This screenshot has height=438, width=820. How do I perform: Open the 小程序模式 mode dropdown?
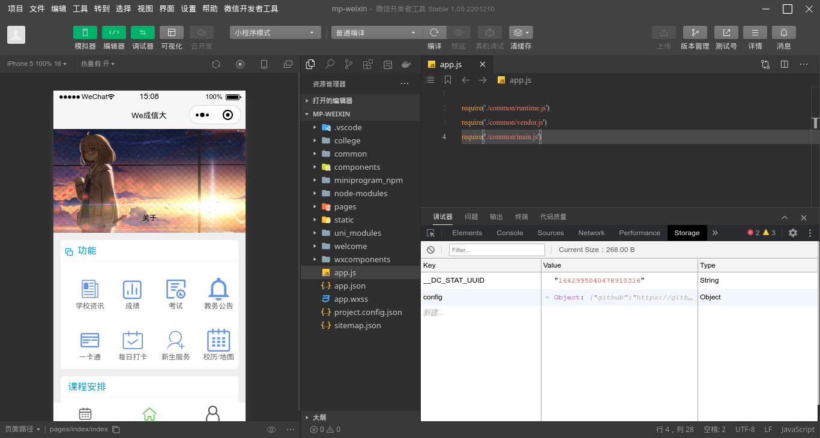coord(276,32)
